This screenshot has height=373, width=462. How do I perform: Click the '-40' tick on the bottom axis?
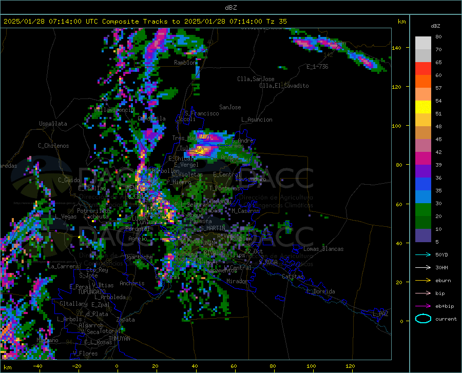(x=37, y=366)
